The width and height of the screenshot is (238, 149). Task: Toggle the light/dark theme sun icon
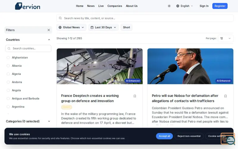[x=169, y=6]
